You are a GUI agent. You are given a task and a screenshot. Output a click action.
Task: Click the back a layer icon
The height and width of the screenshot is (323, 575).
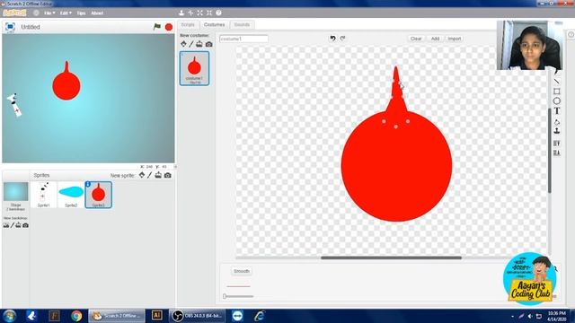coord(557,153)
